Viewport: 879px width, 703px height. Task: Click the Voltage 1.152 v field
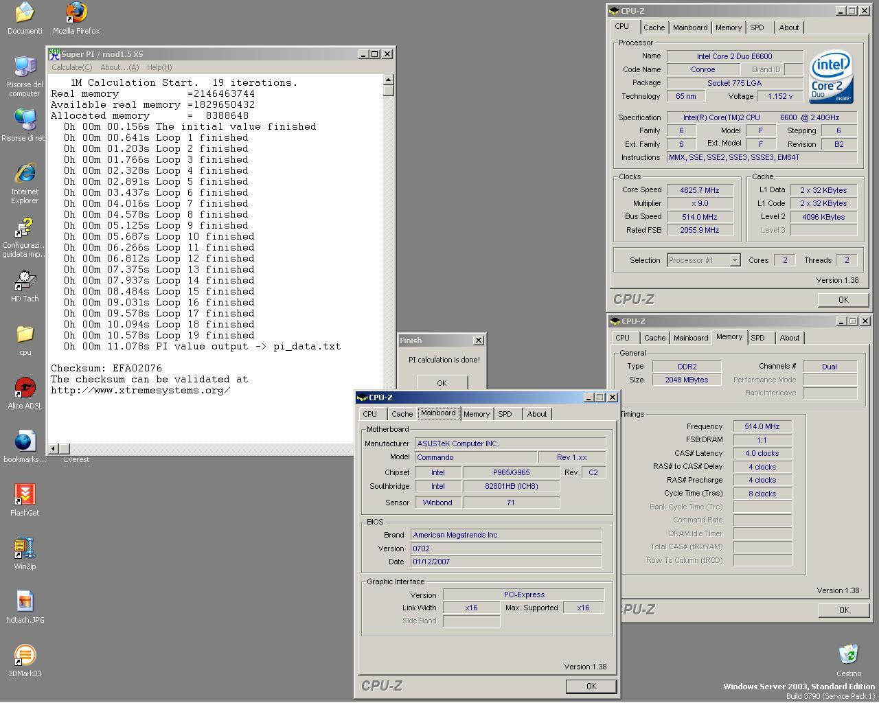780,96
